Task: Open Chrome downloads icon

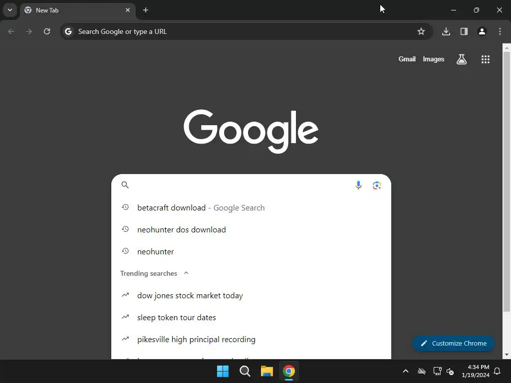Action: 446,31
